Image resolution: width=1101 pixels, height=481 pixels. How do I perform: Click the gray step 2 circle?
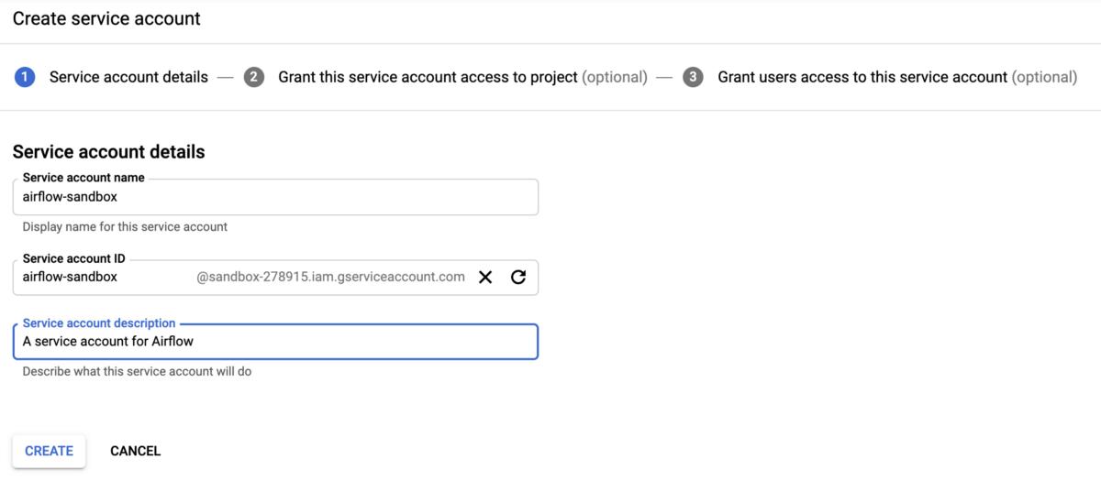pyautogui.click(x=253, y=77)
